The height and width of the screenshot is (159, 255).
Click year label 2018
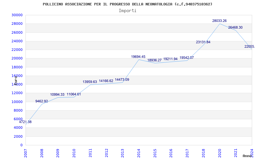[x=203, y=153]
